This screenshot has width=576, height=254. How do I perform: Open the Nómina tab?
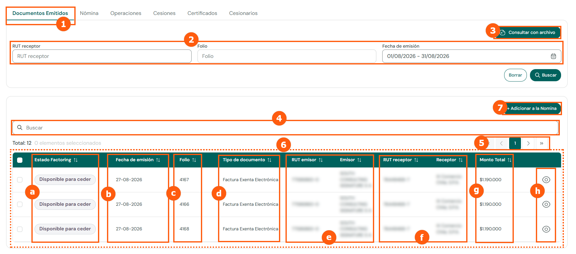pos(89,13)
